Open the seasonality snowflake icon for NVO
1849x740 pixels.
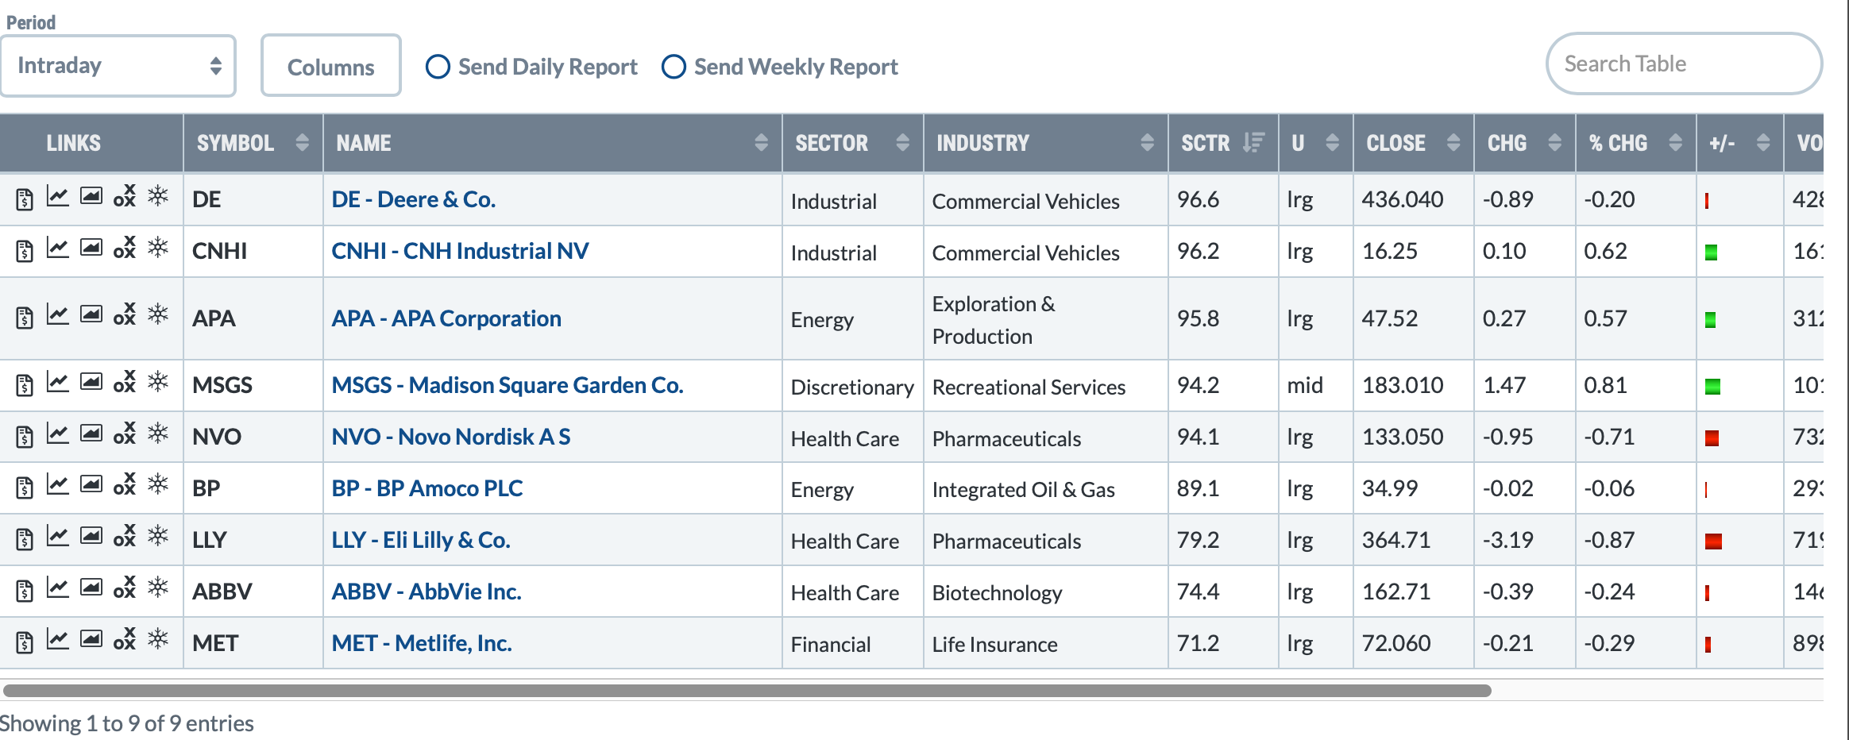click(x=158, y=433)
